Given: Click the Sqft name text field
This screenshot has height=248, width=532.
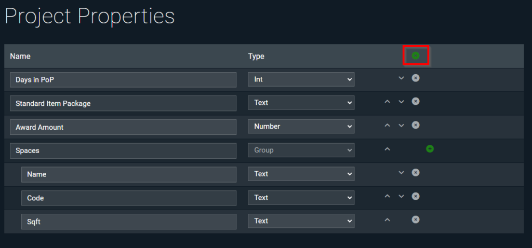Looking at the screenshot, I should pyautogui.click(x=129, y=222).
